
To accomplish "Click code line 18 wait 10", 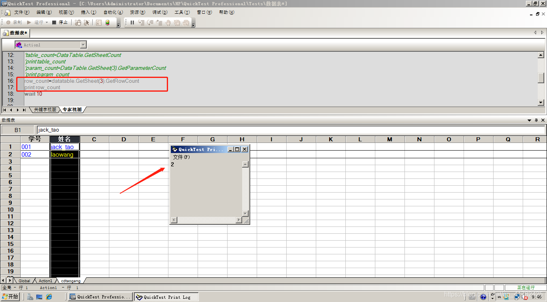I will coord(33,94).
